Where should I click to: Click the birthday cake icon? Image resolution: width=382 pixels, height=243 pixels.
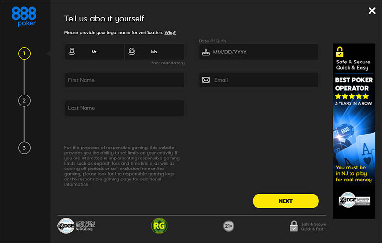point(206,52)
